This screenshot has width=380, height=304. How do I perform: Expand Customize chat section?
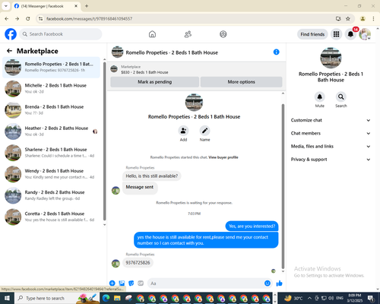pos(331,120)
